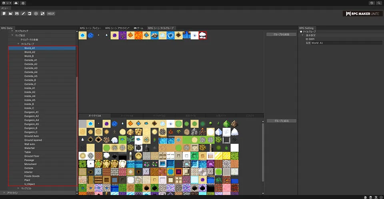384x199 pixels.
Task: Collapse the 基本設定 section
Action: [302, 35]
